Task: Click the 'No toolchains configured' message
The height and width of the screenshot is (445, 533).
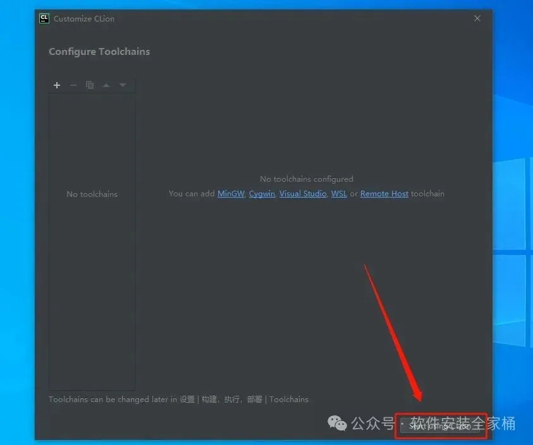Action: [307, 179]
